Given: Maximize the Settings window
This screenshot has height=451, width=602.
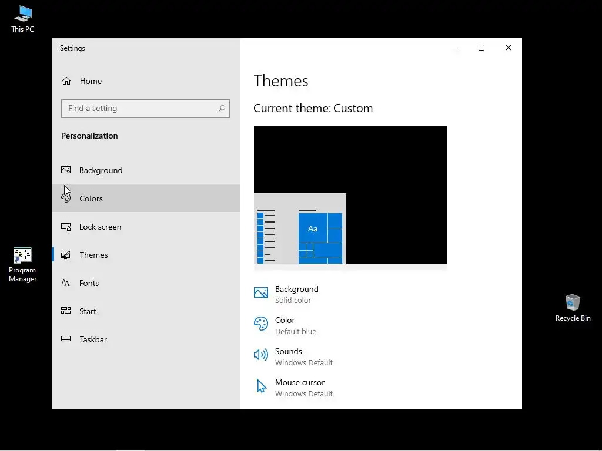Looking at the screenshot, I should tap(481, 48).
